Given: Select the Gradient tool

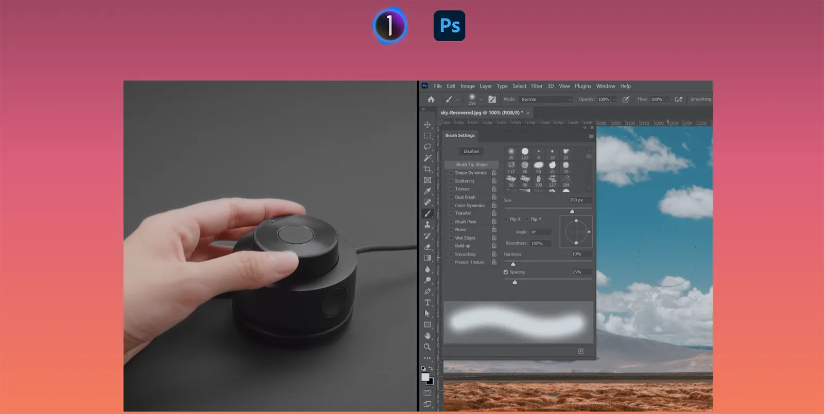Looking at the screenshot, I should (427, 258).
